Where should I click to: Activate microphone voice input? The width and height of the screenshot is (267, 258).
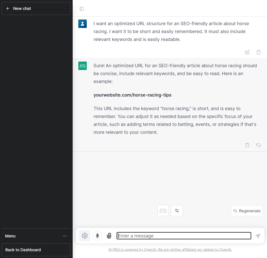[97, 236]
